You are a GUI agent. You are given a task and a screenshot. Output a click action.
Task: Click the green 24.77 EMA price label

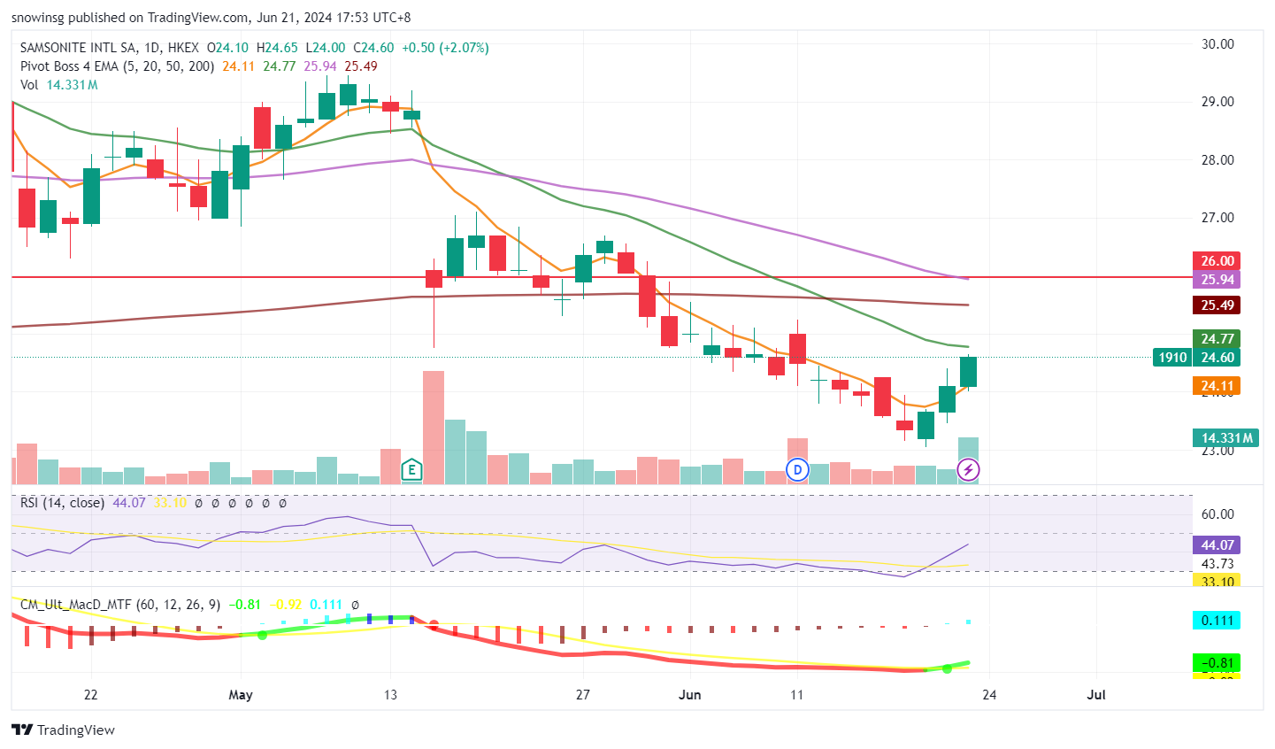click(x=1217, y=339)
